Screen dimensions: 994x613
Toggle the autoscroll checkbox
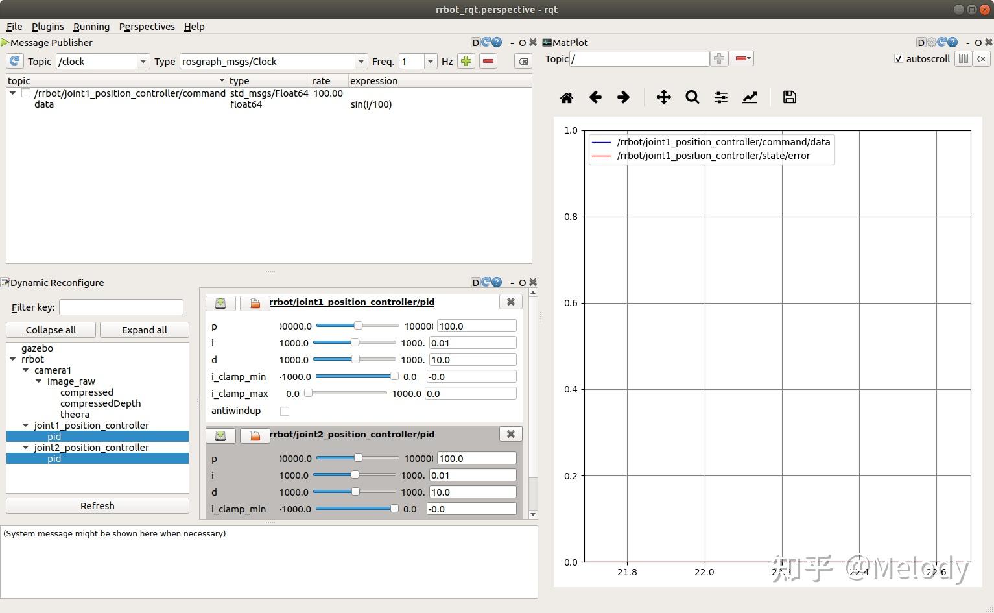(x=898, y=59)
